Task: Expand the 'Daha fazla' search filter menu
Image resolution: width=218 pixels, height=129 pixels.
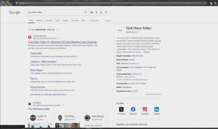Action: click(x=94, y=21)
